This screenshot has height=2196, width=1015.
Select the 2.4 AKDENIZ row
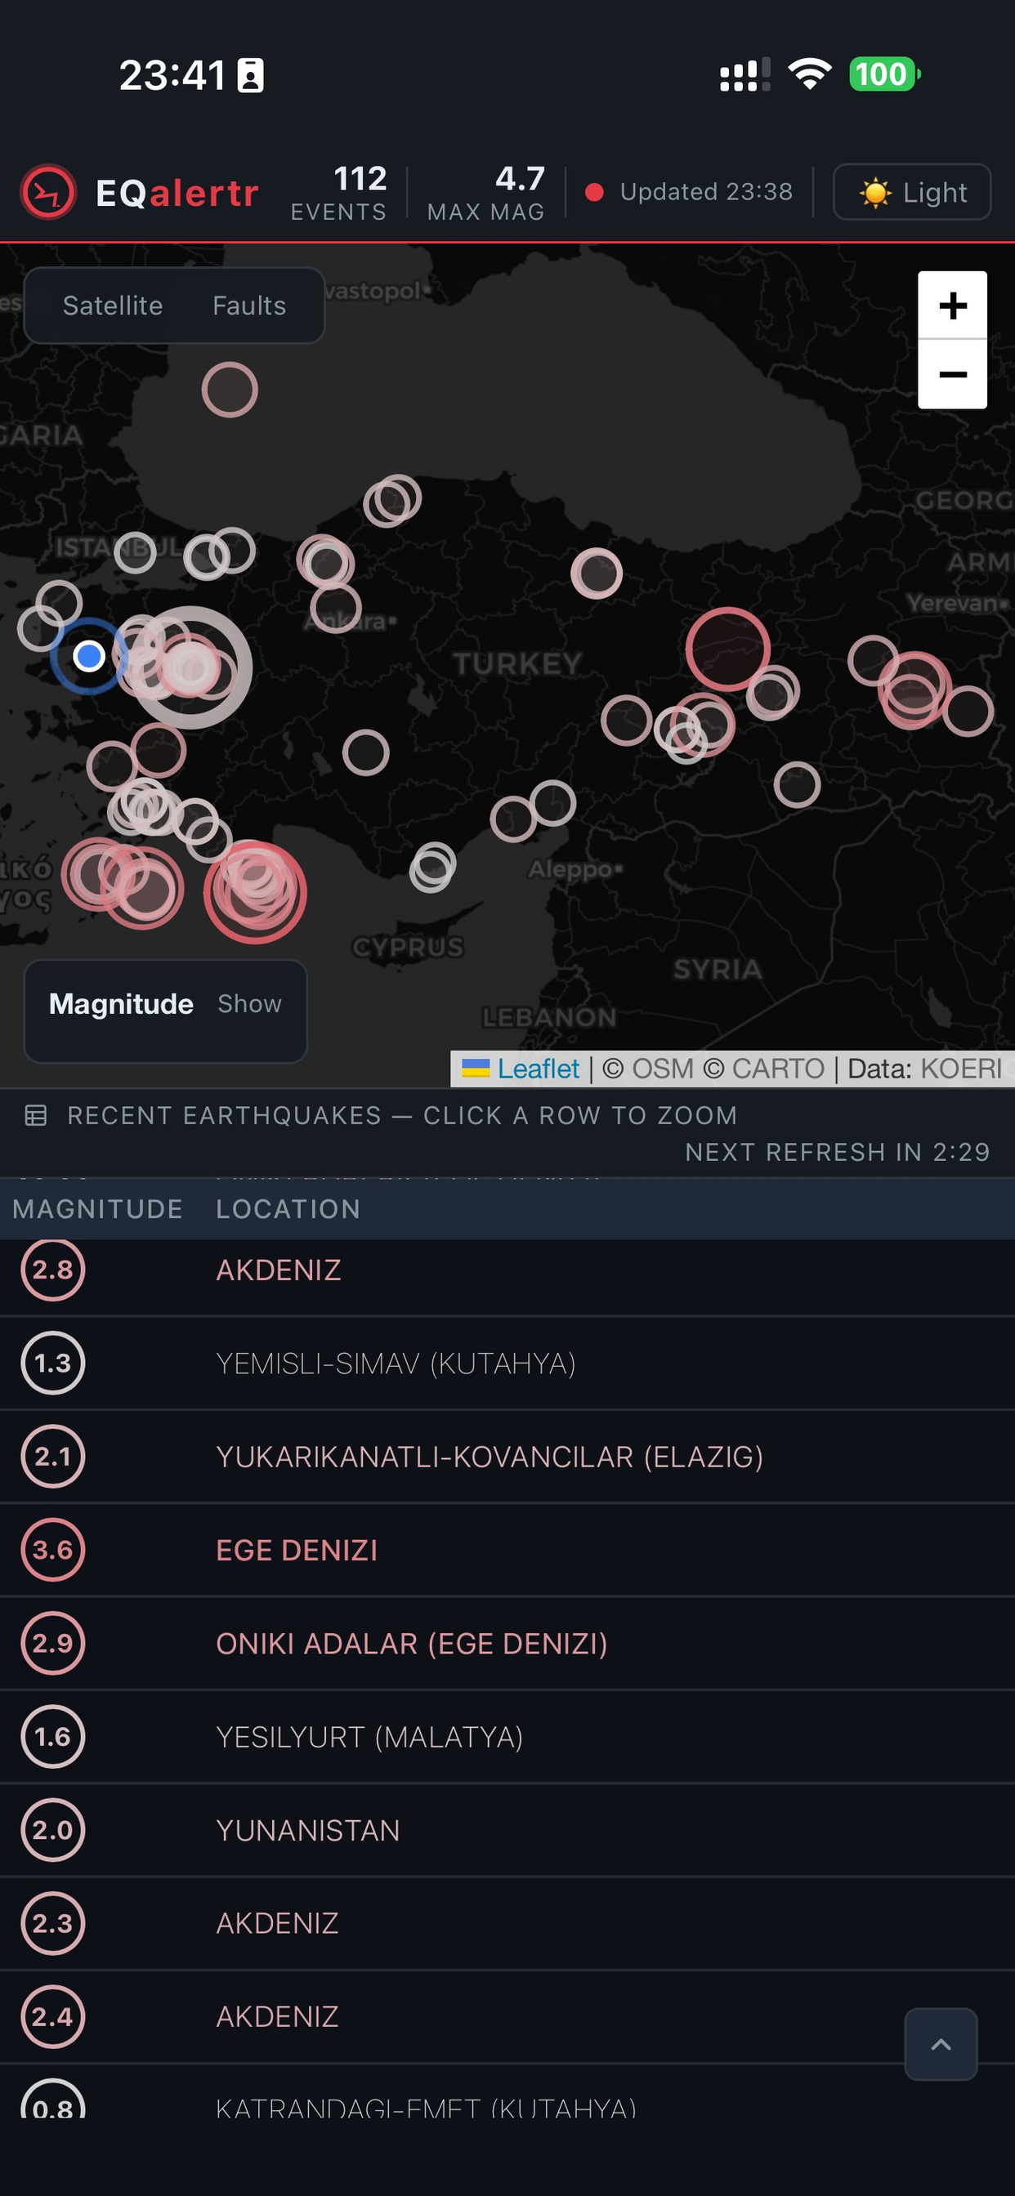(x=507, y=2016)
